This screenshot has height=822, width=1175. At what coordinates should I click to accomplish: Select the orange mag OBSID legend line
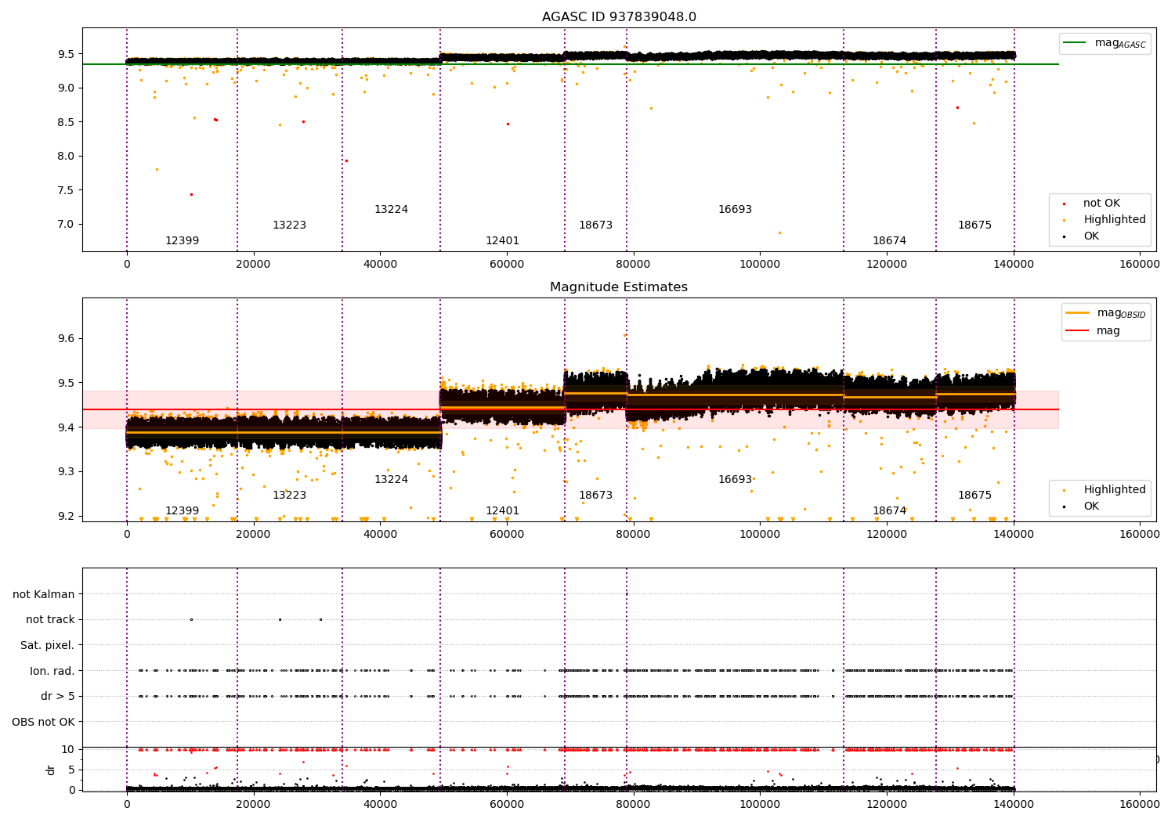pos(1078,312)
